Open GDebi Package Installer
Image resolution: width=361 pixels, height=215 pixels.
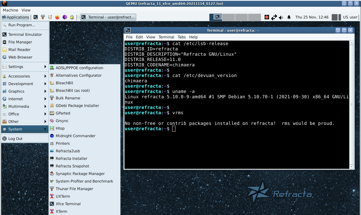pos(85,106)
